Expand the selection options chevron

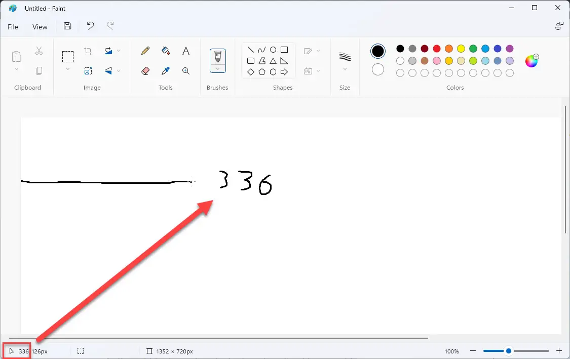pyautogui.click(x=68, y=69)
